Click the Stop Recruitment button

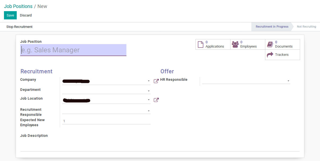(x=19, y=27)
